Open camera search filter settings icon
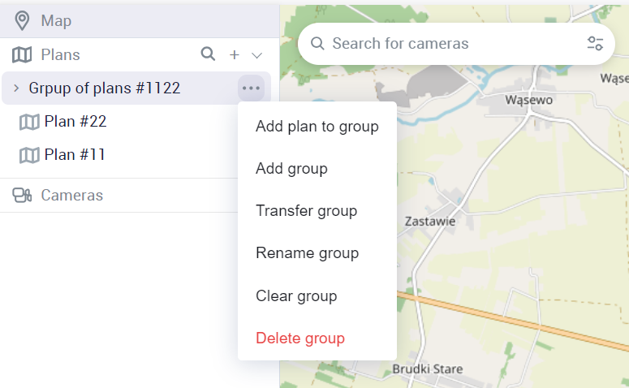This screenshot has height=388, width=629. tap(595, 44)
